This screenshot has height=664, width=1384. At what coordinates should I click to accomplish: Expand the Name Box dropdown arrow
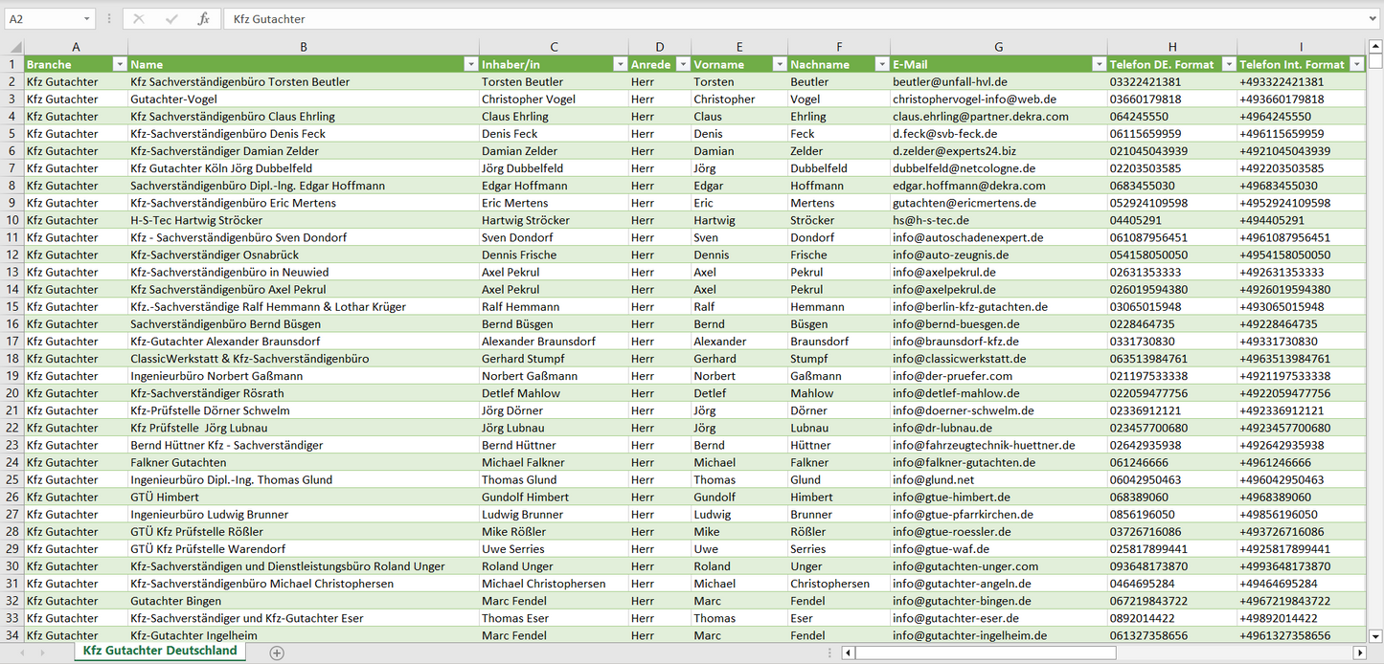click(86, 19)
